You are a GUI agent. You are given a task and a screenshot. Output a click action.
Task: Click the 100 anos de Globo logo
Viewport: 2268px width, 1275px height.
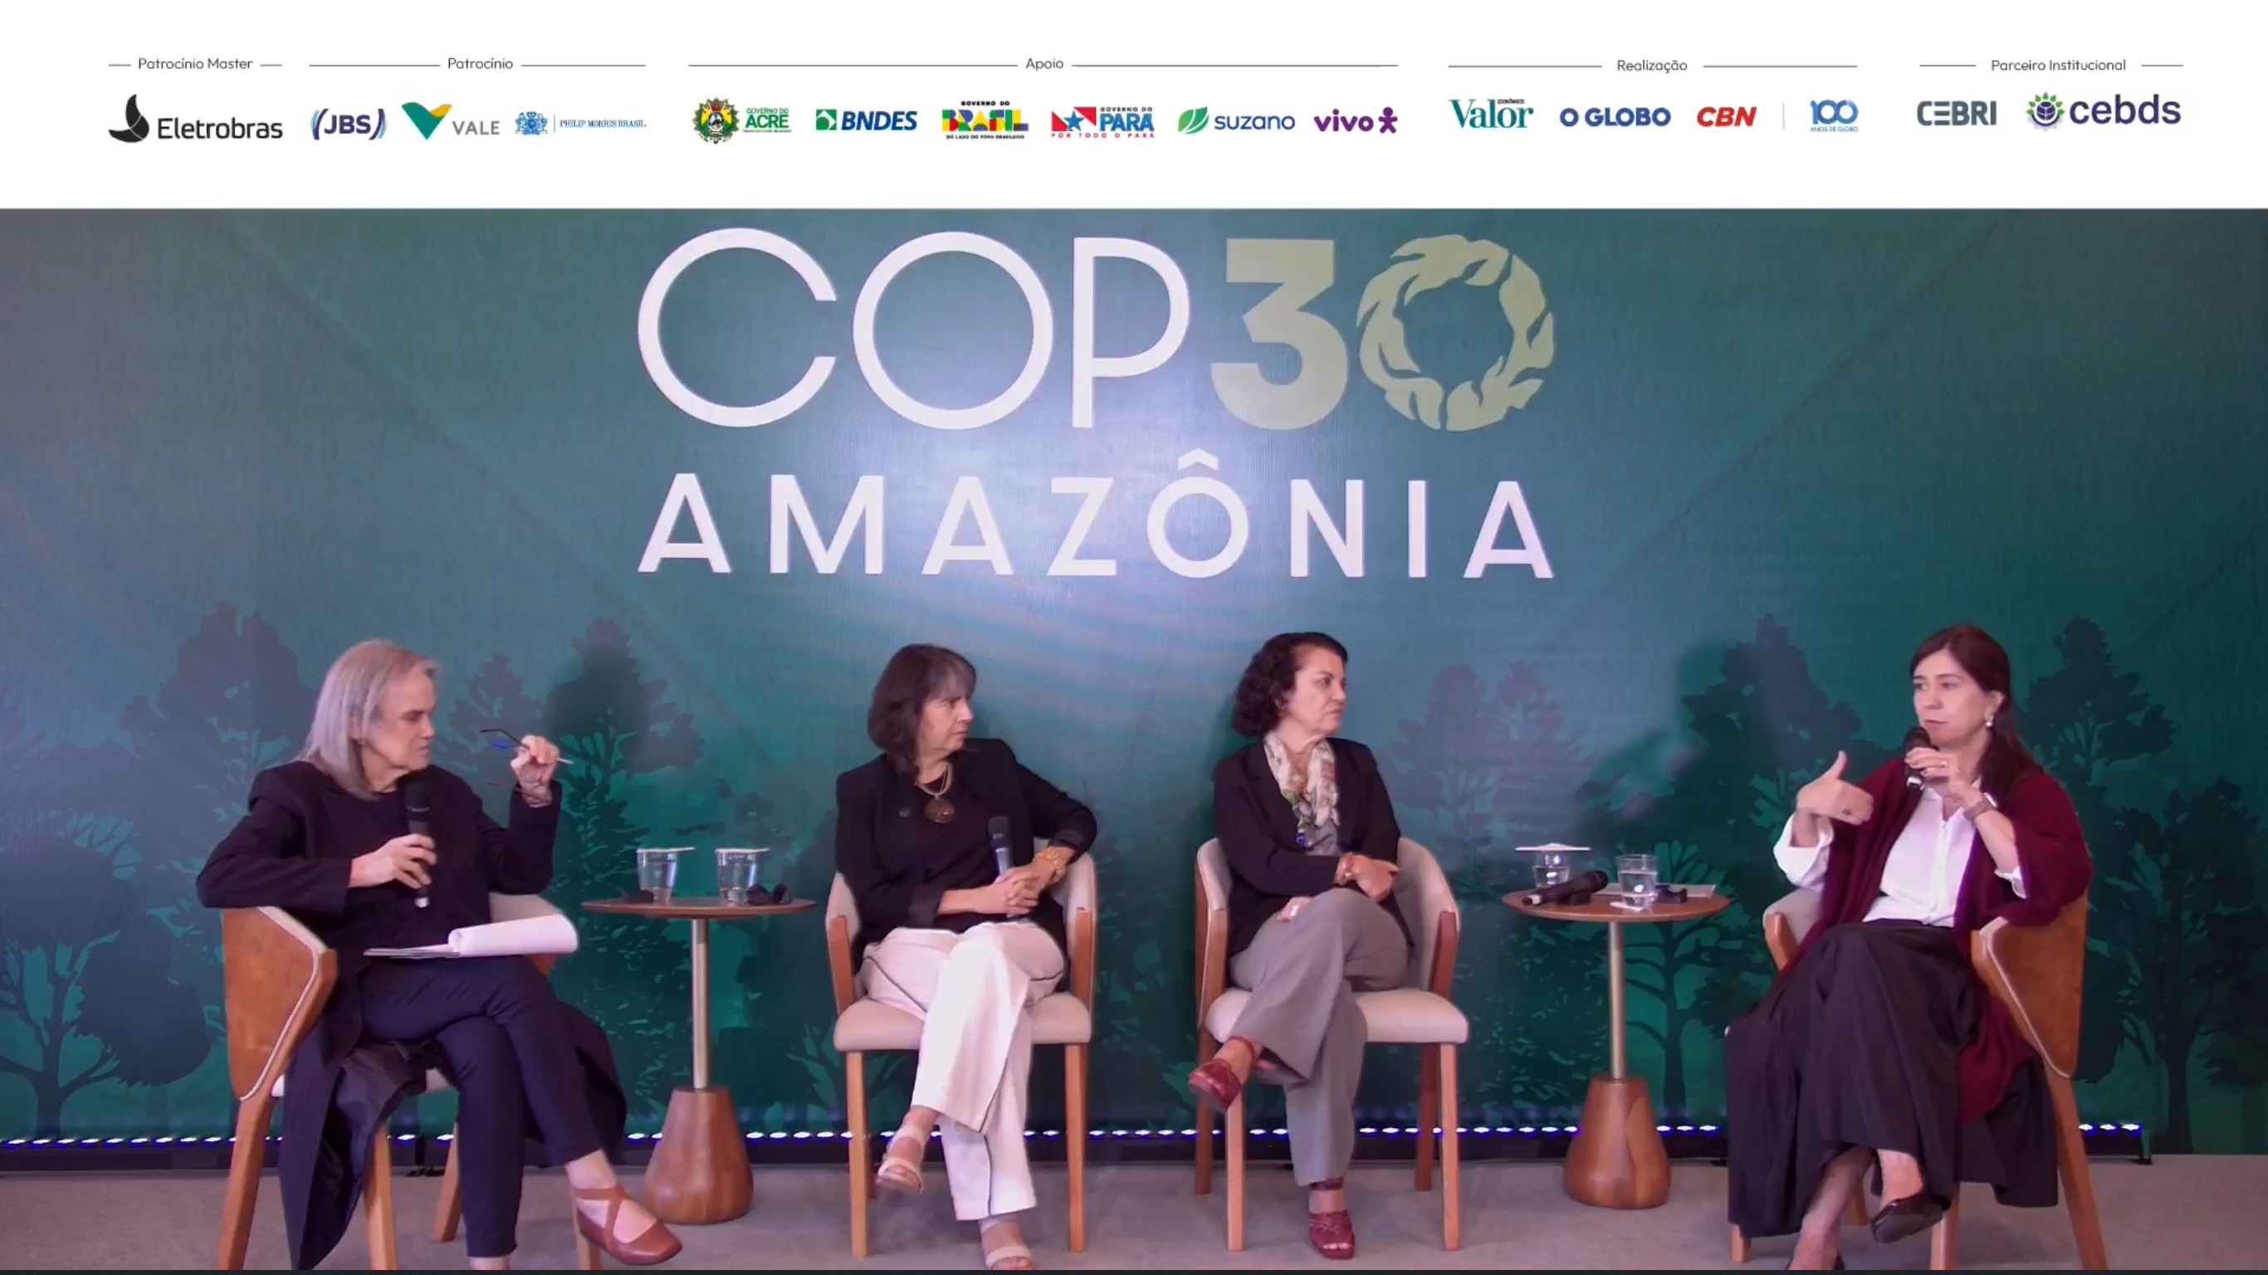point(1834,115)
